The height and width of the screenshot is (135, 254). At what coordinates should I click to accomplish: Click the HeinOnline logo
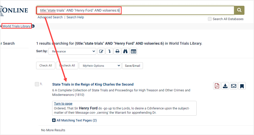14,11
